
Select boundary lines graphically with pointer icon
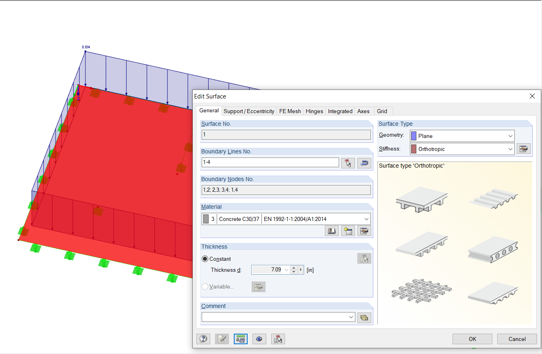348,163
